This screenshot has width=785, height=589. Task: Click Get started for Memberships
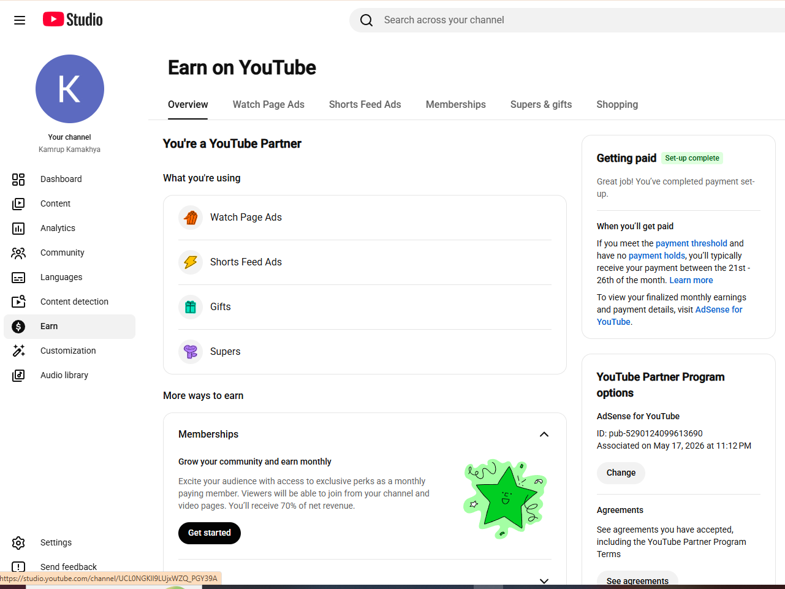(210, 533)
